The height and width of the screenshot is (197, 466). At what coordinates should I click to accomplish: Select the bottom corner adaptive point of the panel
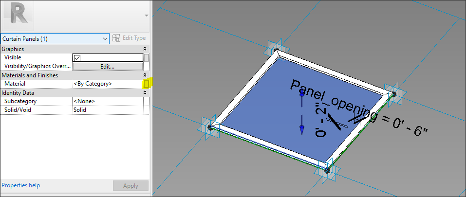click(x=327, y=170)
